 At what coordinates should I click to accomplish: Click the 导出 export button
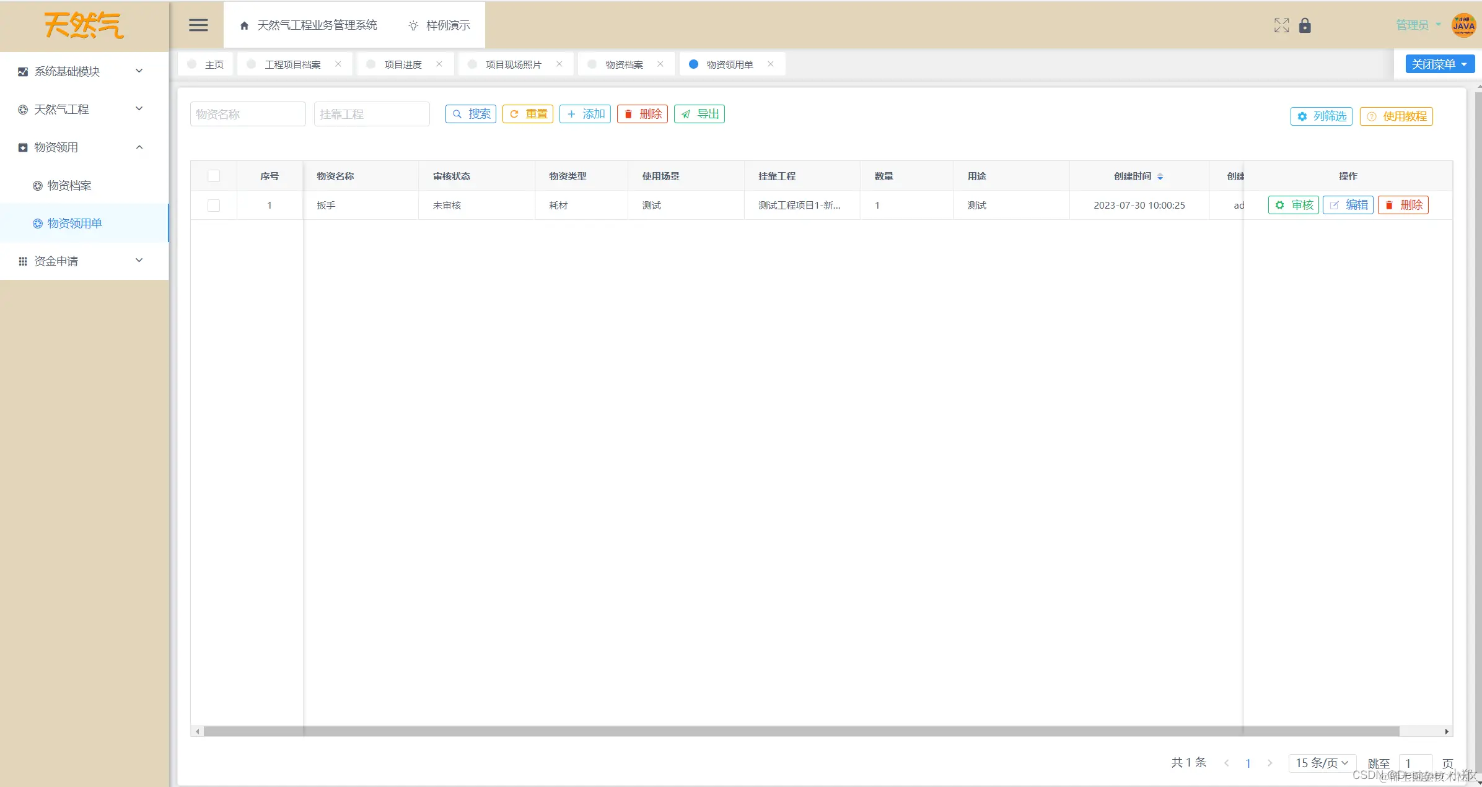pos(699,114)
